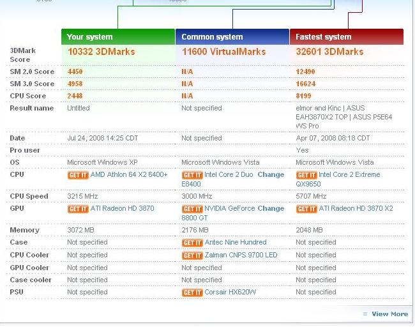Select the Your system column header
The image size is (415, 327).
pos(118,37)
